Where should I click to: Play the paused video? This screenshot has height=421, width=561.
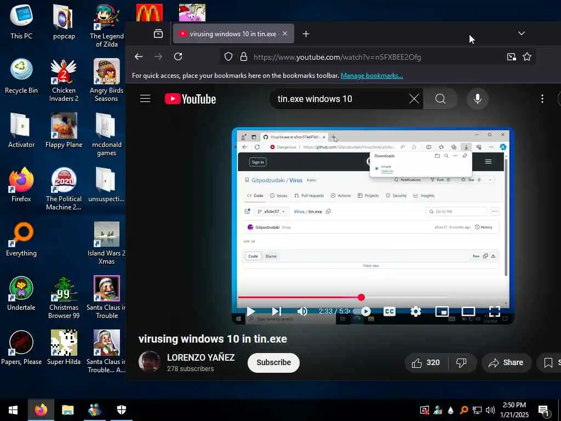tap(251, 311)
